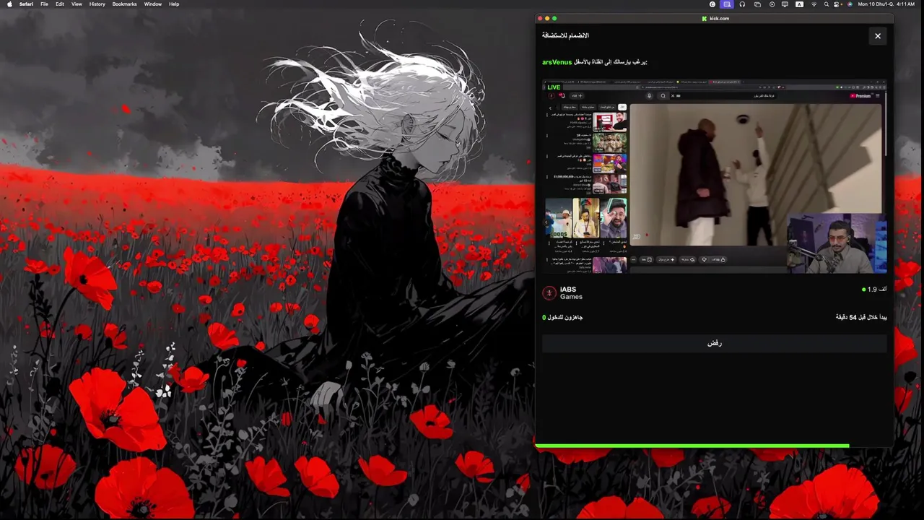This screenshot has height=520, width=924.
Task: Click the iABS channel name
Action: coord(568,289)
